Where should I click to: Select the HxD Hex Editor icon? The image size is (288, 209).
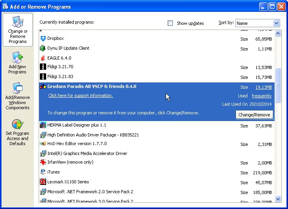point(43,144)
